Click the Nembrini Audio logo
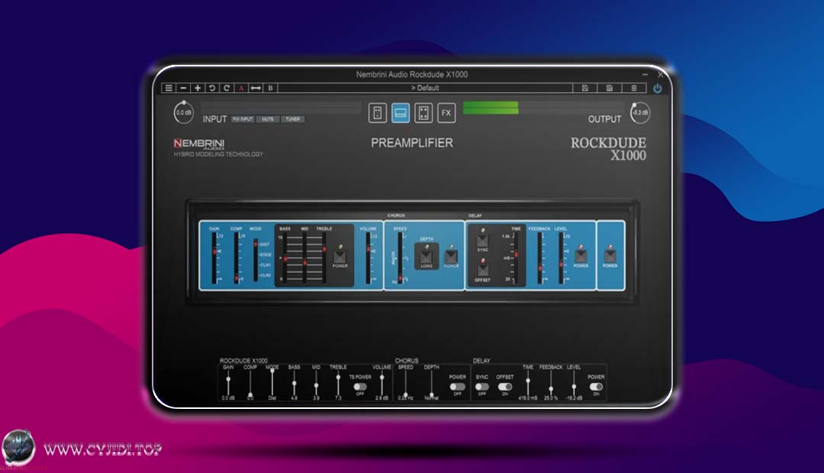This screenshot has width=824, height=473. point(199,143)
